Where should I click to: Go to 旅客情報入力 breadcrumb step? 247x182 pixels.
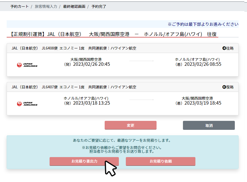tap(46, 6)
